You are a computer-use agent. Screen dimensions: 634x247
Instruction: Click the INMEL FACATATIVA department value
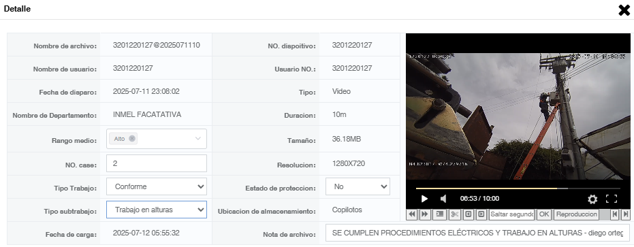coord(147,114)
